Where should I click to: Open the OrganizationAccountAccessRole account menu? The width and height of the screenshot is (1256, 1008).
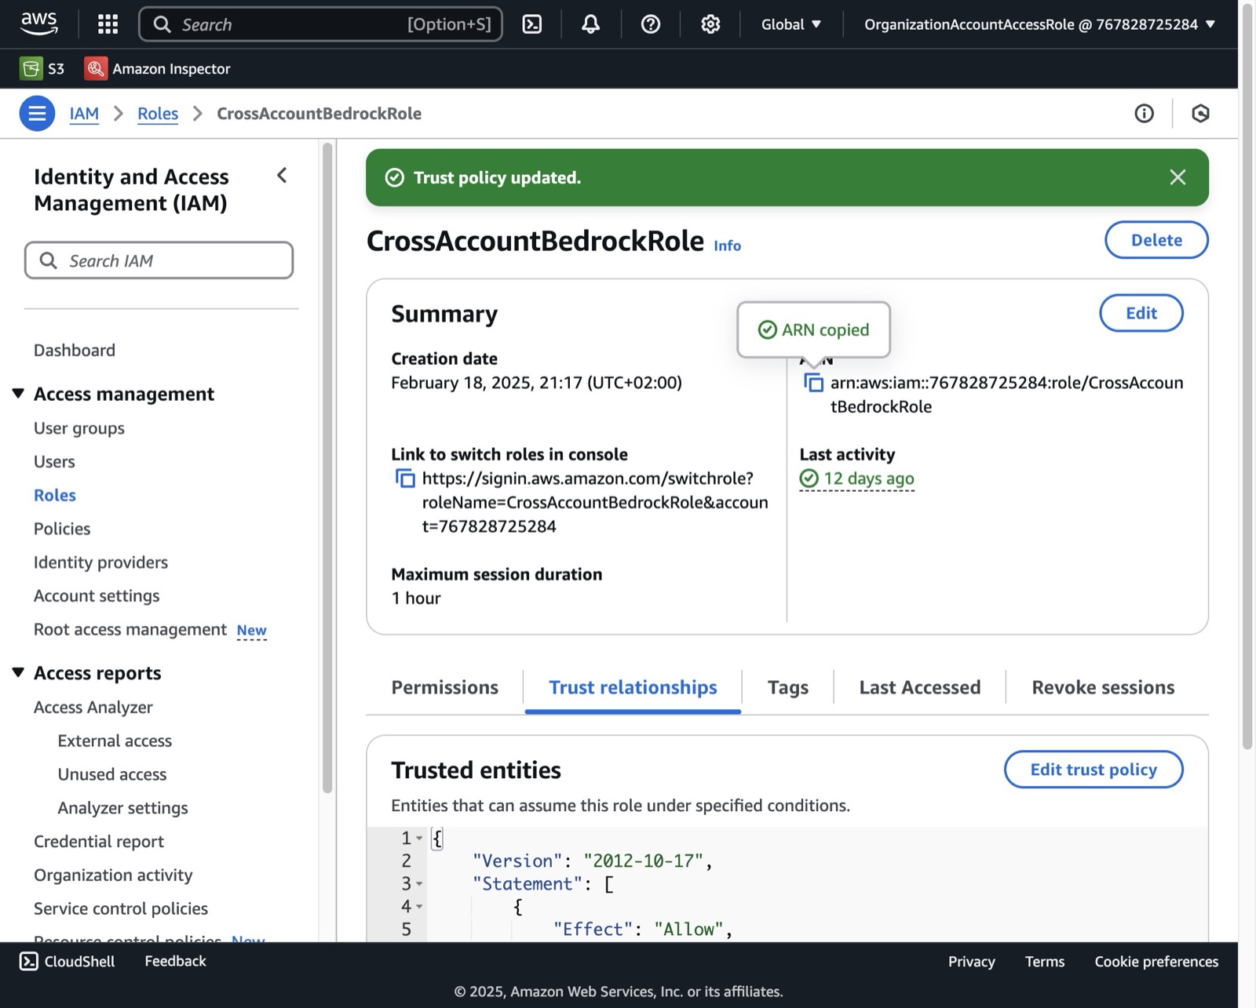(1039, 24)
